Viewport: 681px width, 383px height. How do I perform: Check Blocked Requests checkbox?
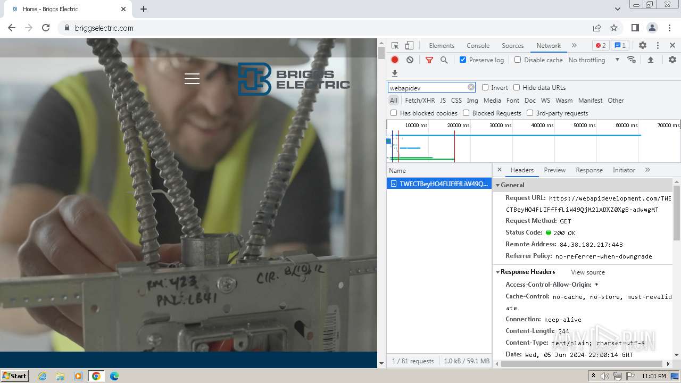(x=466, y=113)
